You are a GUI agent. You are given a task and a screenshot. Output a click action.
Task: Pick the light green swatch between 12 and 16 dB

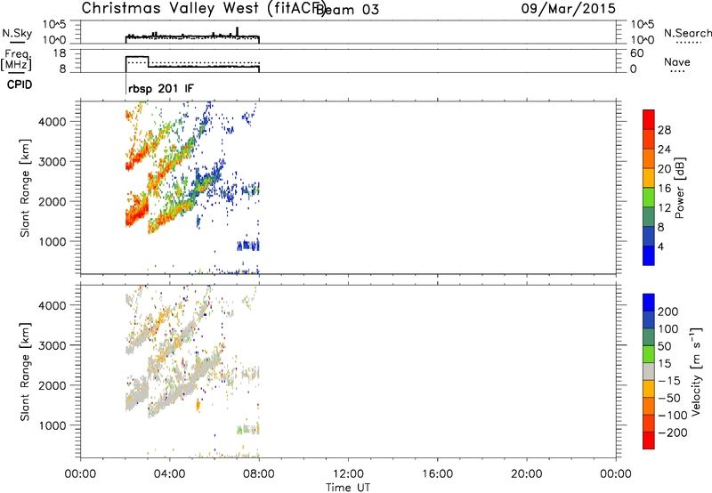pos(649,198)
